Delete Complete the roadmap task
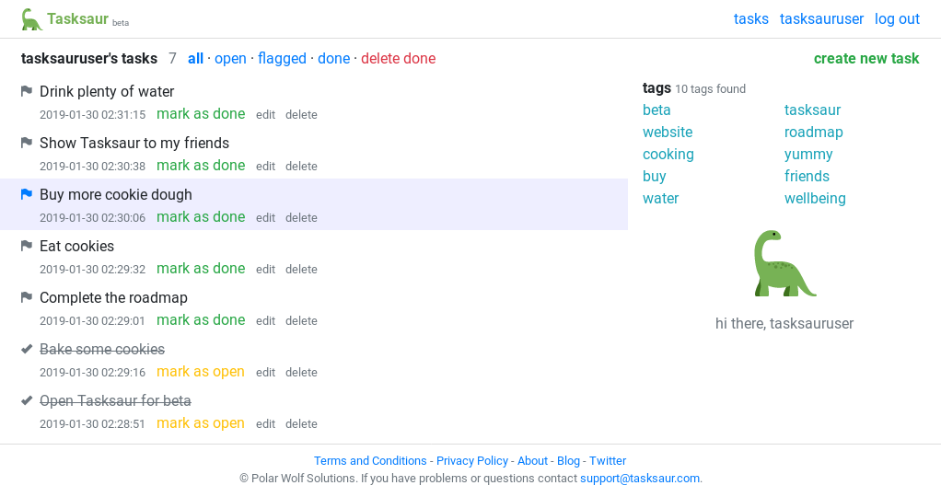This screenshot has width=941, height=497. pos(301,321)
